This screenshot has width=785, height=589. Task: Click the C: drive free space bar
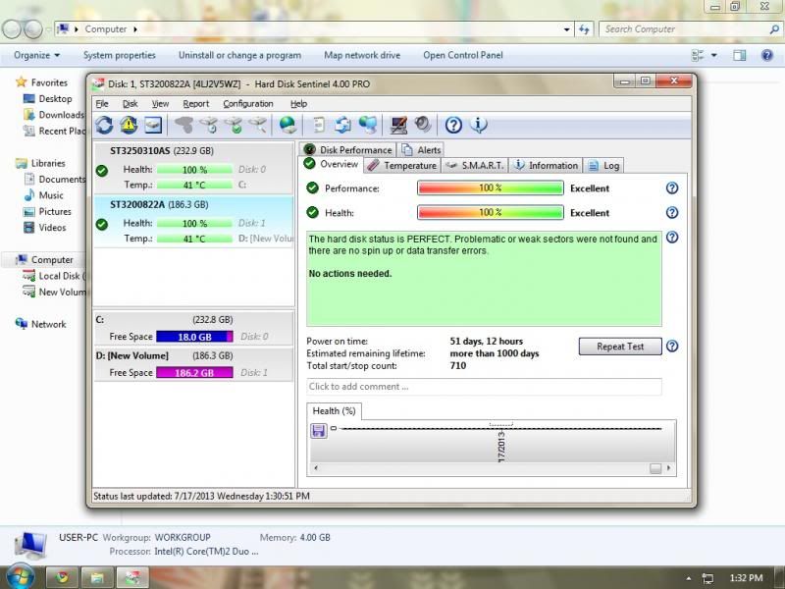194,337
